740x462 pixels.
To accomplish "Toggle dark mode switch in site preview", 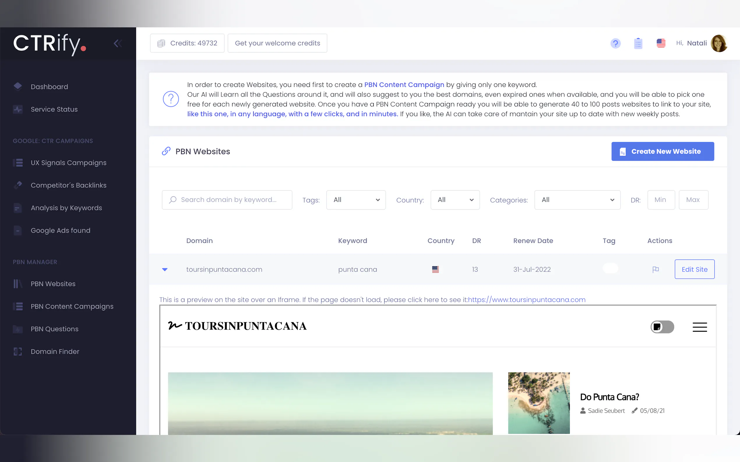I will tap(662, 327).
